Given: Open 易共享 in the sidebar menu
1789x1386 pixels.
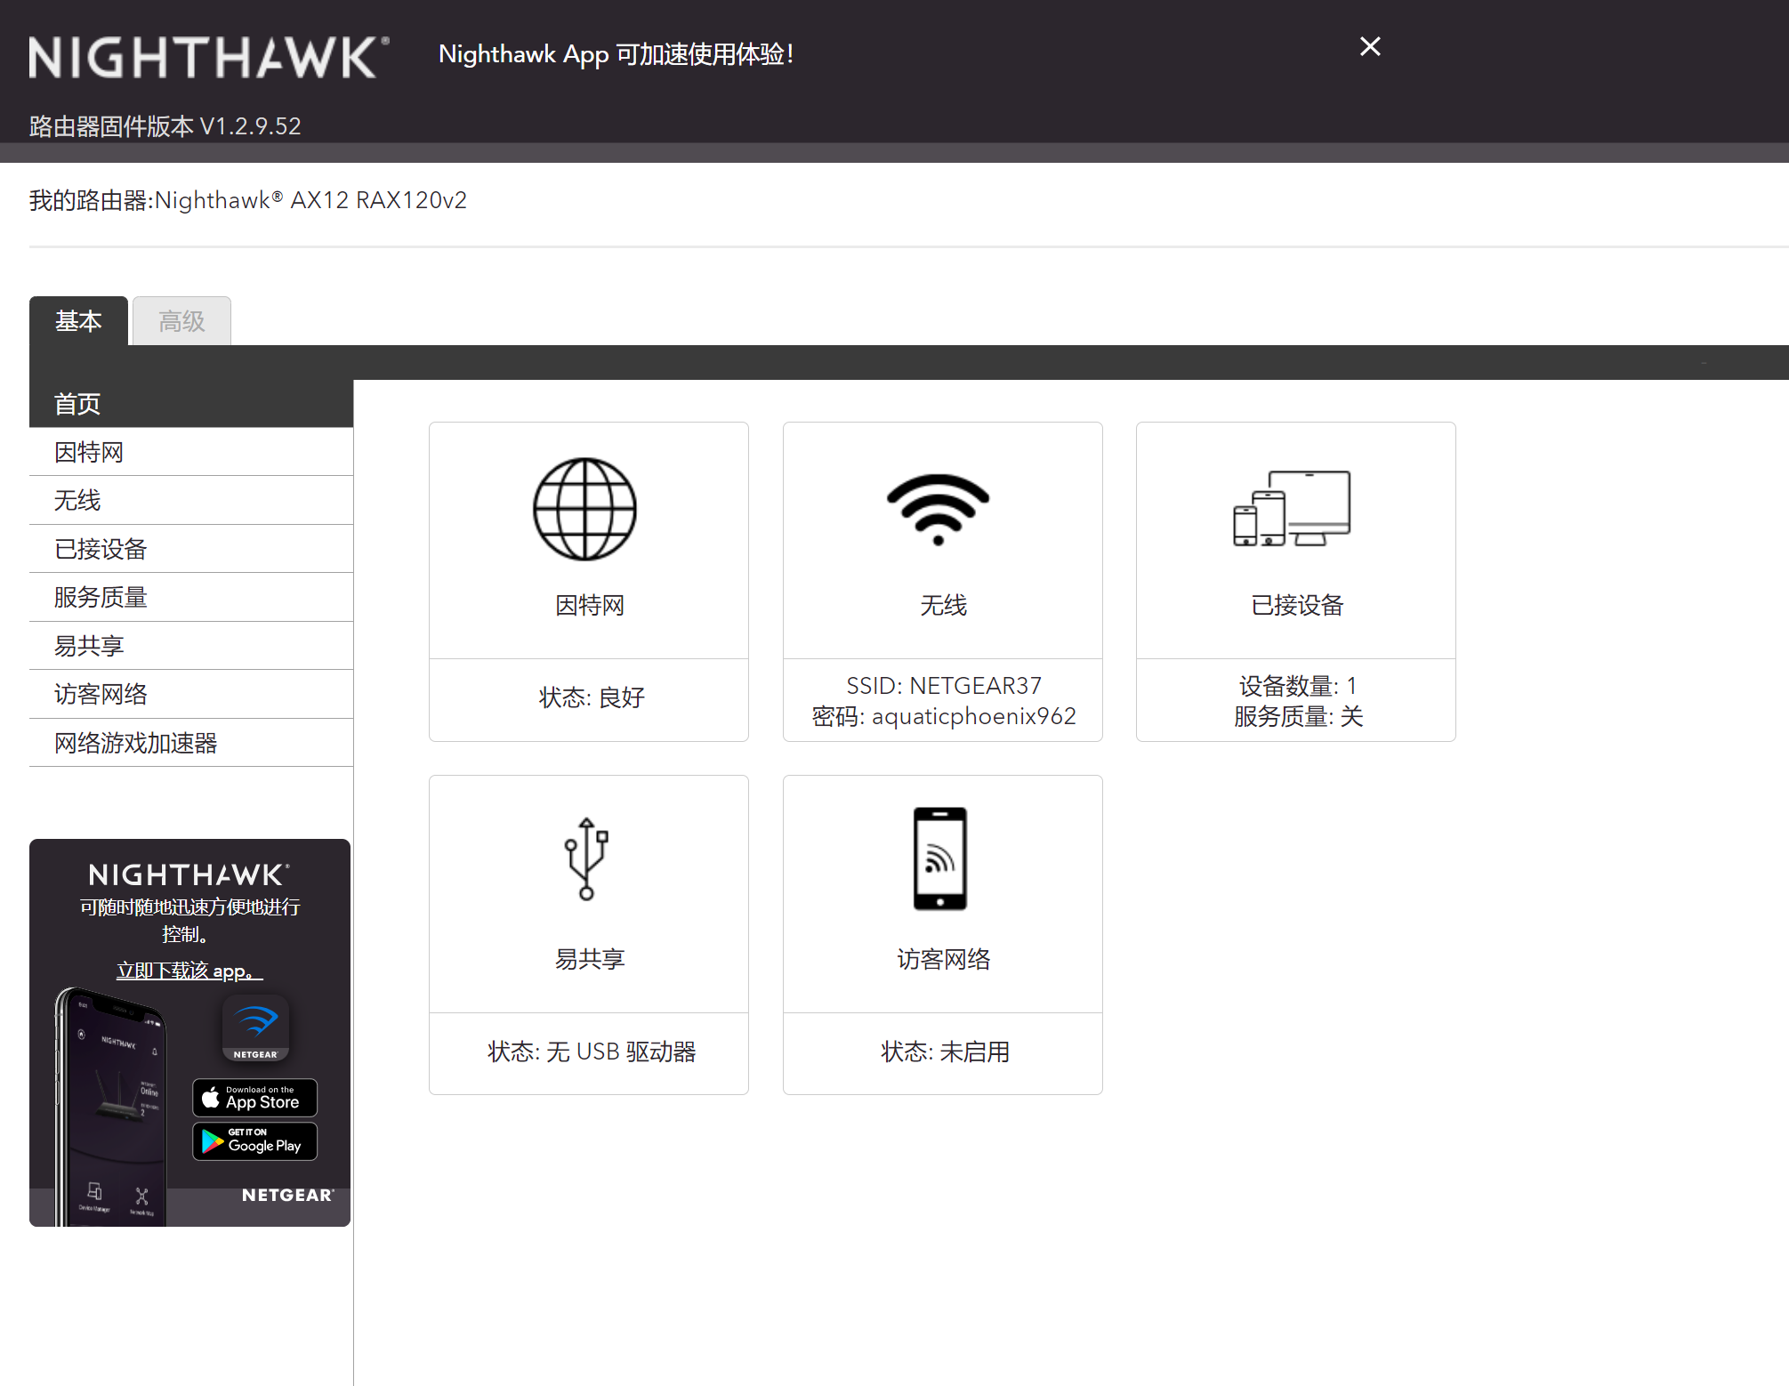Looking at the screenshot, I should point(191,646).
